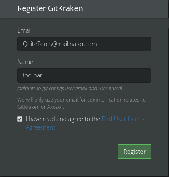Click the foo-bar text in Name field
The height and width of the screenshot is (177, 169).
pos(32,75)
